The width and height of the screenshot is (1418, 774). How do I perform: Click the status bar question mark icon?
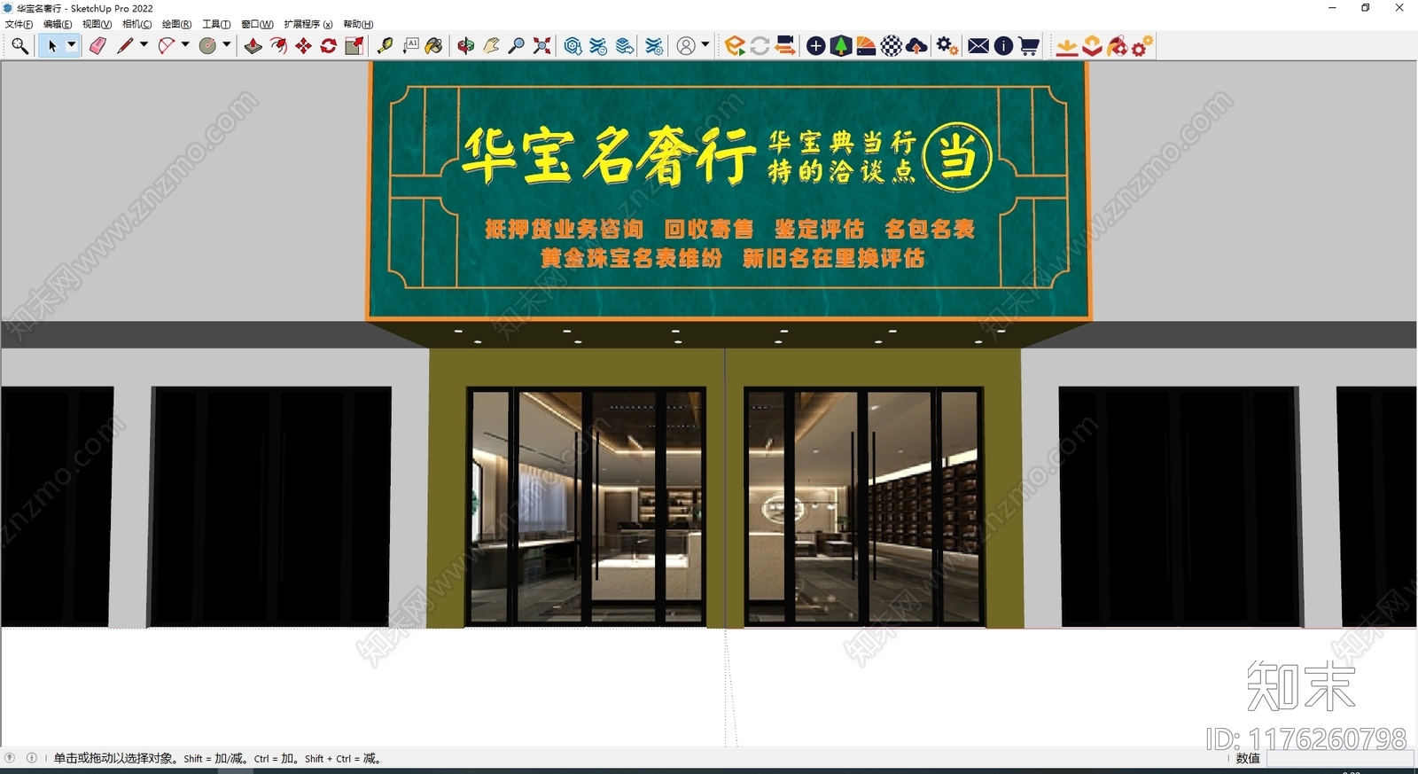10,758
